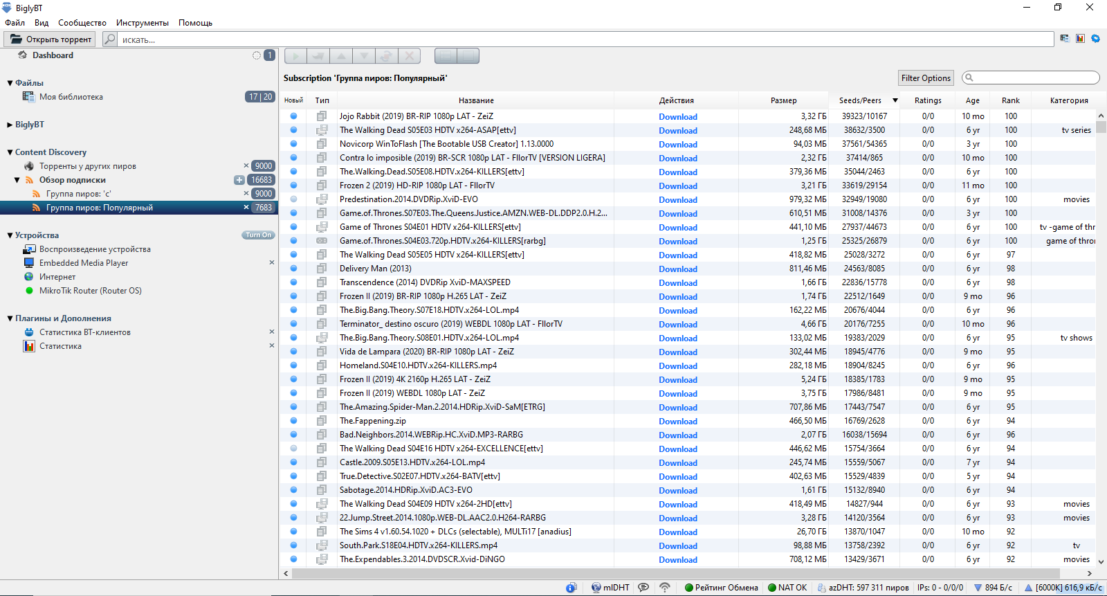This screenshot has height=596, width=1107.
Task: Click the top-right computer view icon
Action: [x=1065, y=39]
